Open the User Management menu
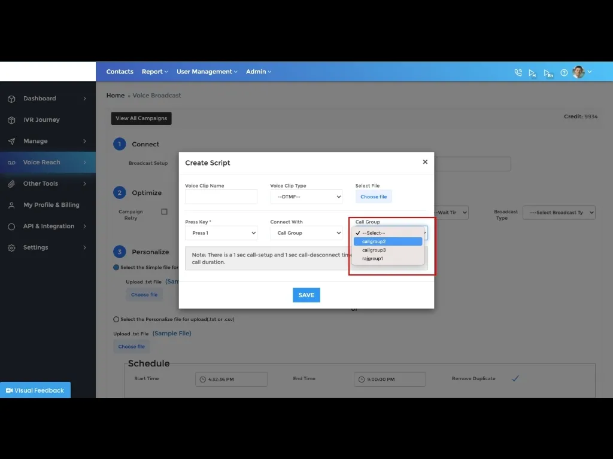Image resolution: width=613 pixels, height=459 pixels. pyautogui.click(x=207, y=72)
